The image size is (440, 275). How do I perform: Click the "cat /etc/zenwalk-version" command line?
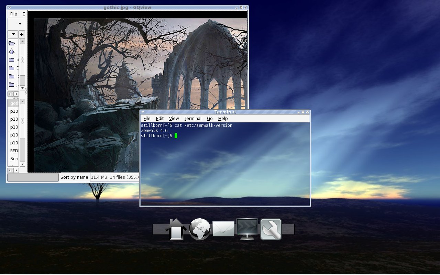[203, 125]
